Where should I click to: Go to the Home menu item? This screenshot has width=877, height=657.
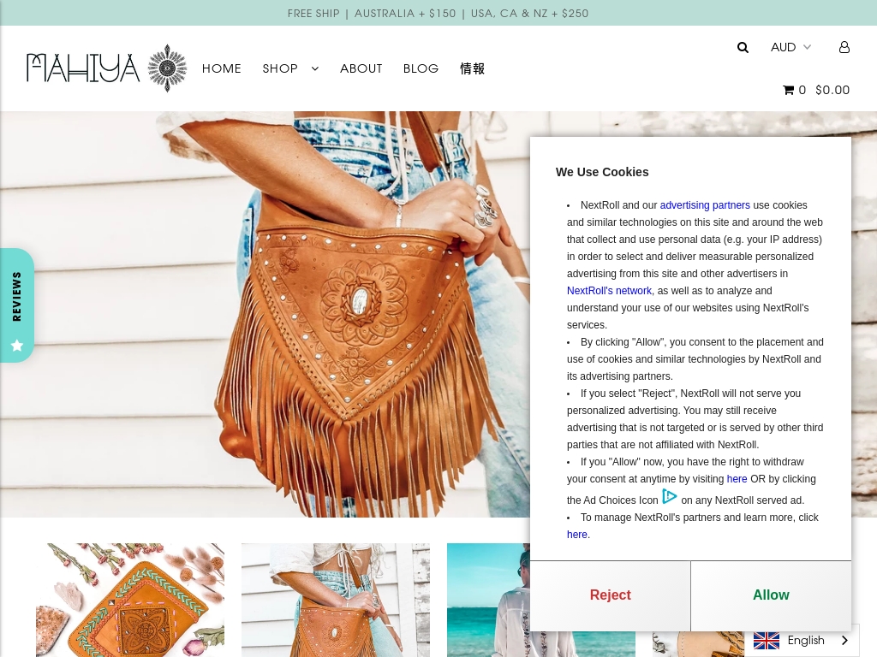pyautogui.click(x=222, y=68)
